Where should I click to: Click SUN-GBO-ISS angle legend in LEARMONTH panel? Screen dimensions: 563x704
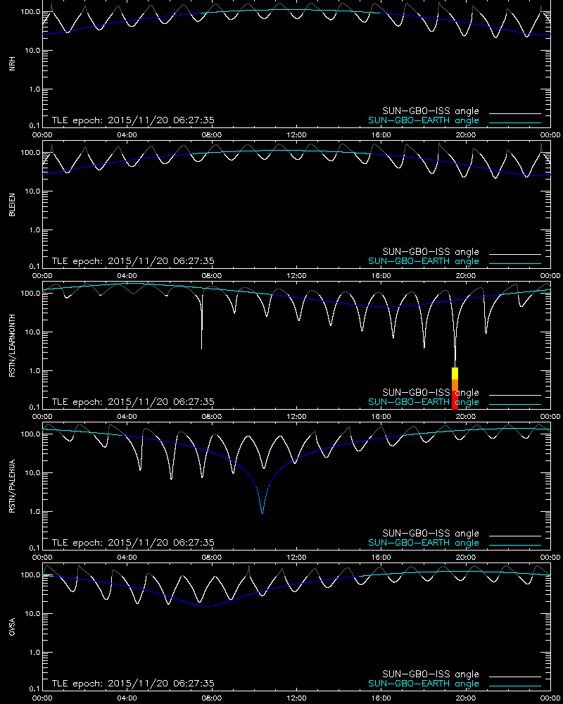coord(431,392)
